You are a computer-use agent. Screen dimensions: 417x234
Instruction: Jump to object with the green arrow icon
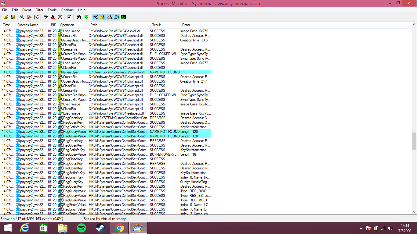coord(86,17)
